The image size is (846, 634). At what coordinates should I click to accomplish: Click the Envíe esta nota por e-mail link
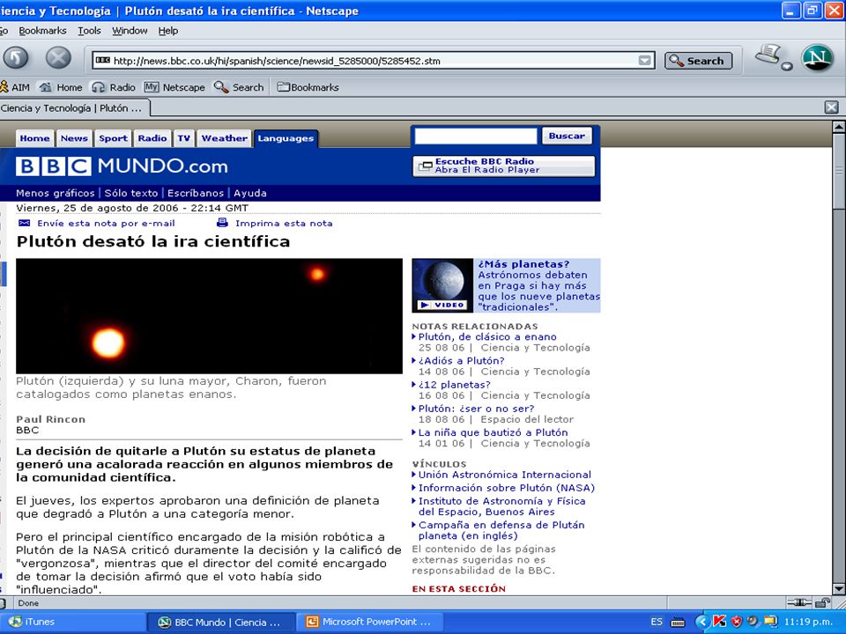tap(106, 223)
